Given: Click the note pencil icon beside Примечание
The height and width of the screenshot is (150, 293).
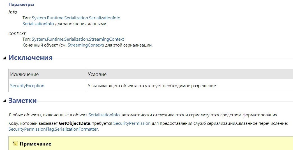Looking at the screenshot, I should (x=15, y=144).
